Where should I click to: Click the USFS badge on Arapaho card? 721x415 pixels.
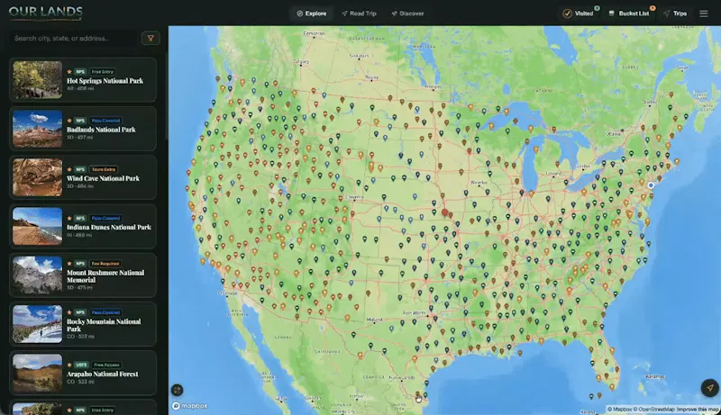click(x=81, y=365)
